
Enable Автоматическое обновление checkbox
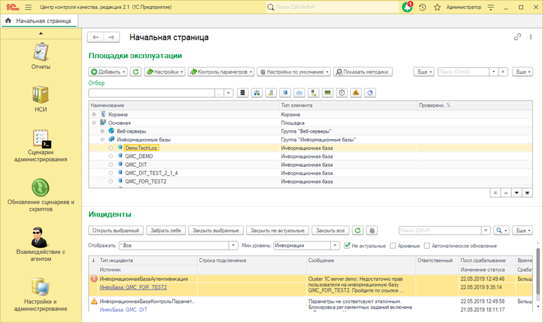coord(427,245)
